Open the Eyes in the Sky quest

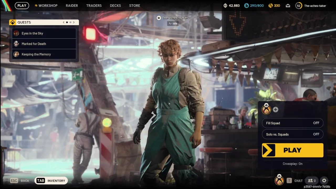[44, 33]
